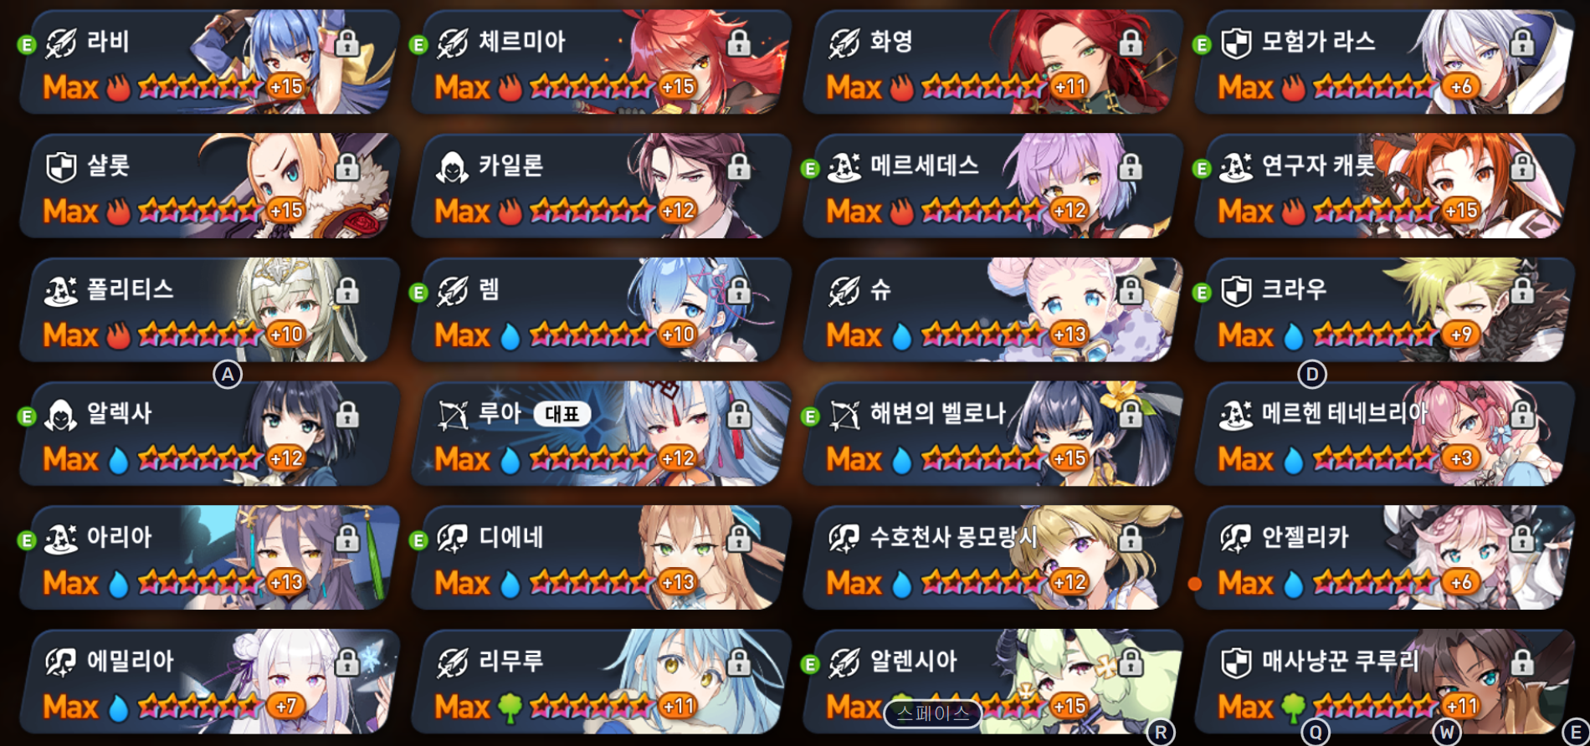Click the orange dot next to 안젤리카
The width and height of the screenshot is (1590, 746).
pos(1195,584)
